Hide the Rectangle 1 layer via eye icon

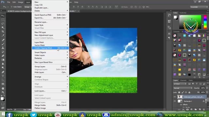tap(175, 101)
